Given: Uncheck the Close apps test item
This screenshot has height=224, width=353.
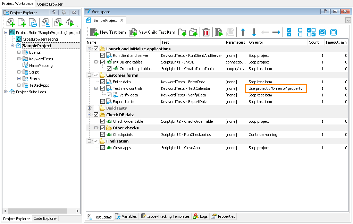Looking at the screenshot, I should tap(103, 148).
